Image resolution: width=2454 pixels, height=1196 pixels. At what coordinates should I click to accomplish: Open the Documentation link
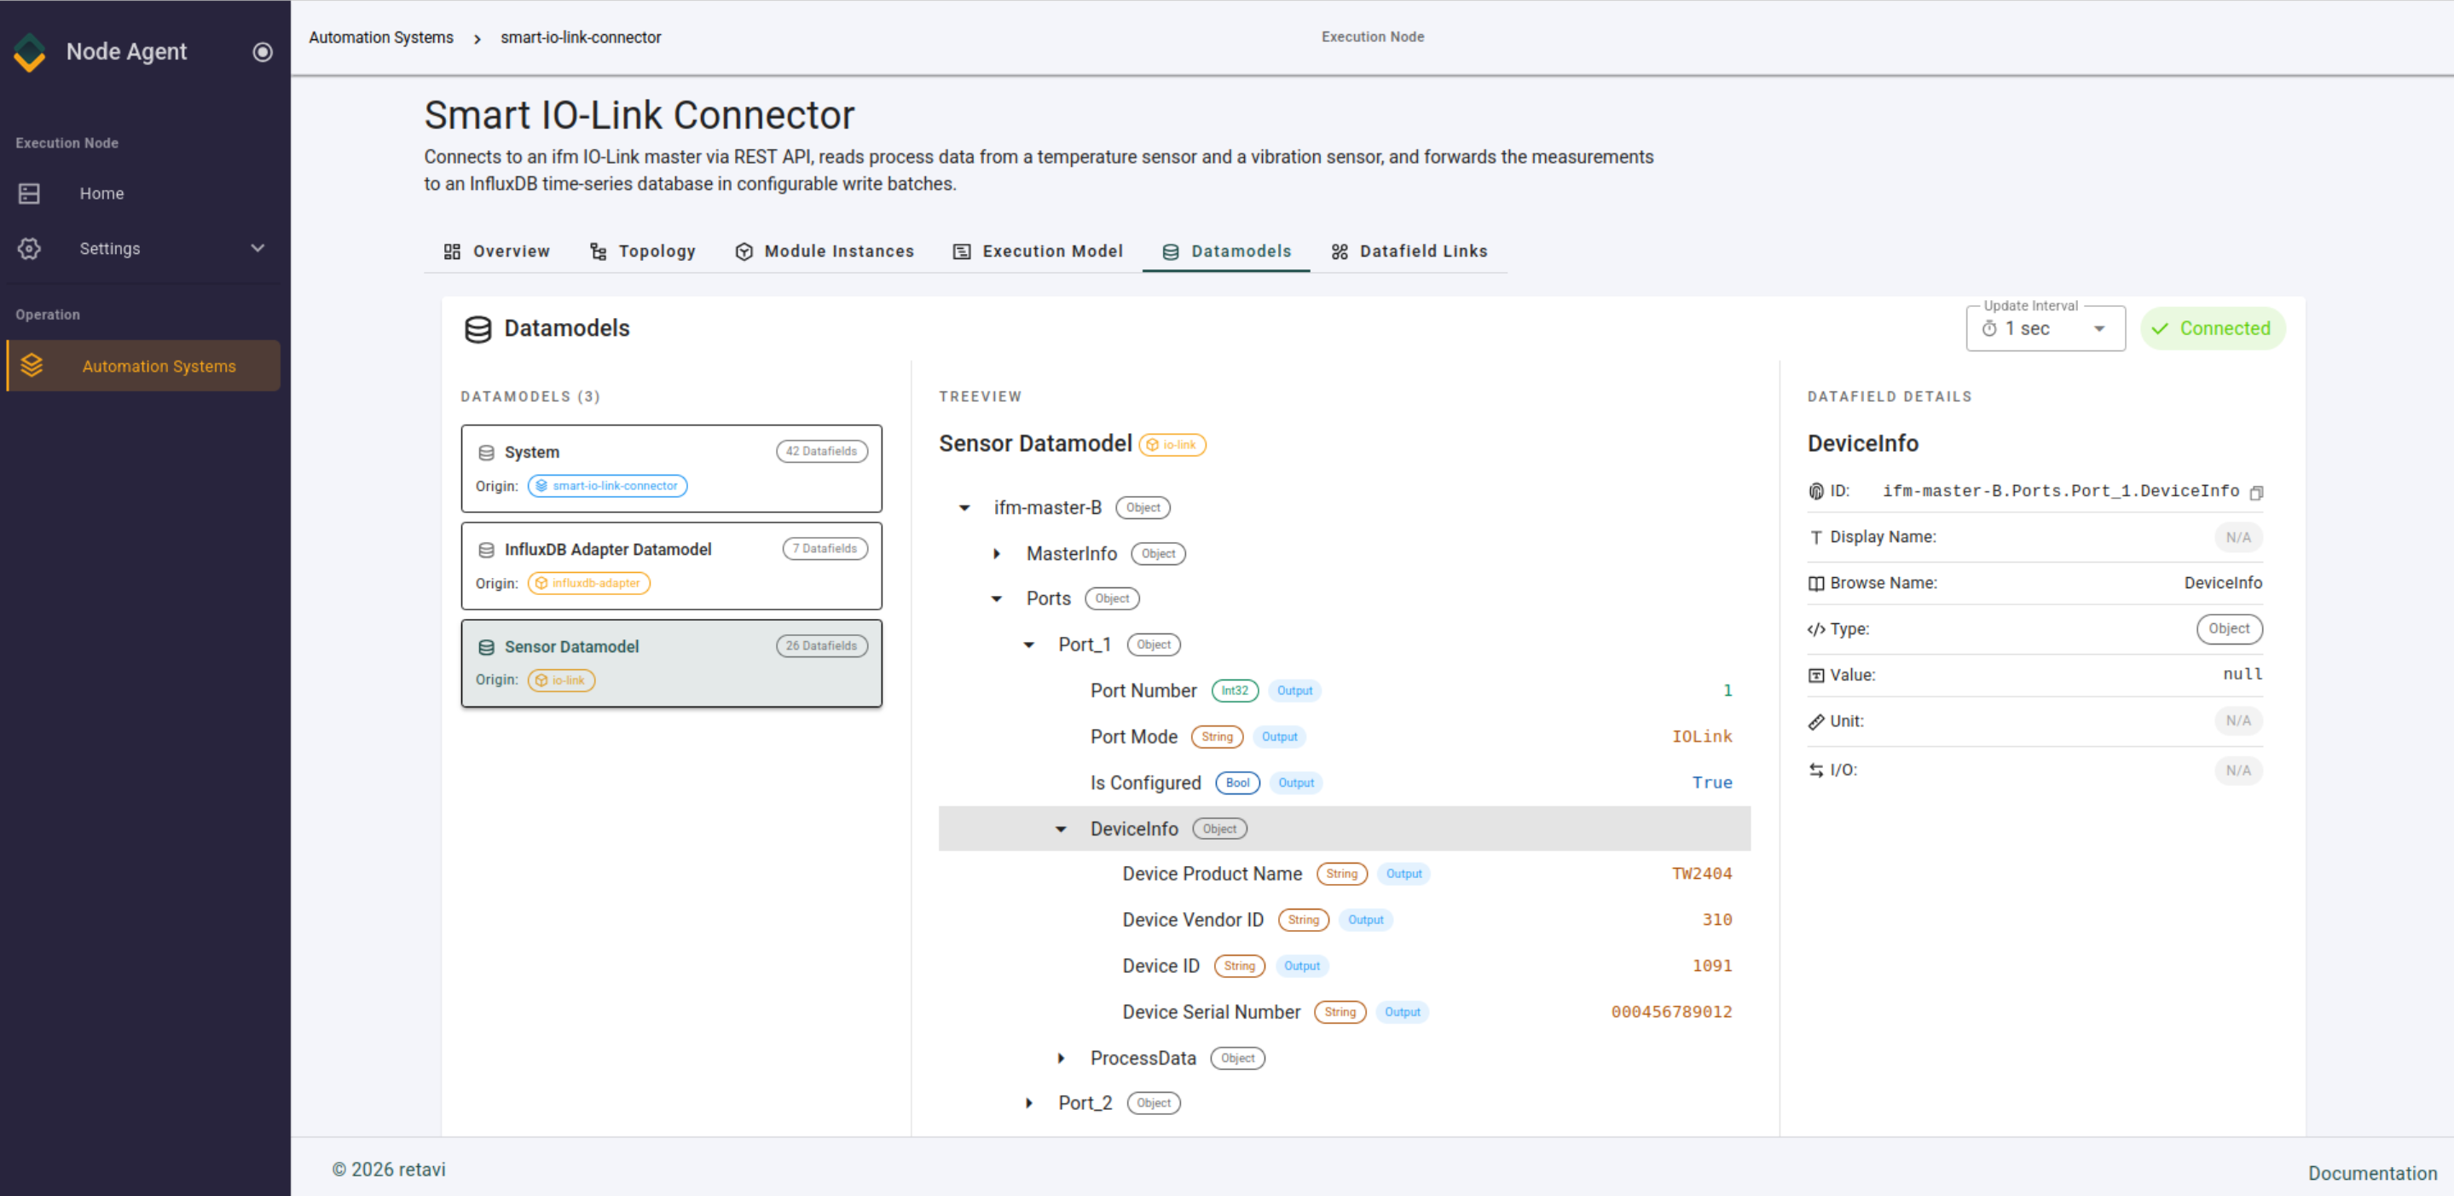(x=2371, y=1173)
